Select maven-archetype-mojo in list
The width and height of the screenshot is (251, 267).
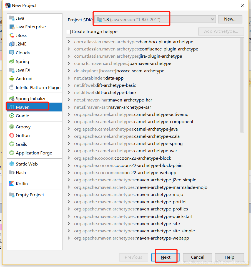point(129,194)
